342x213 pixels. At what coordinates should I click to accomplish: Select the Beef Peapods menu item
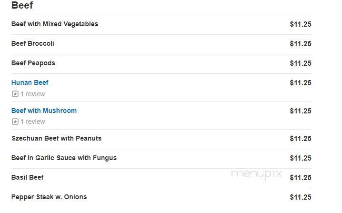click(33, 63)
